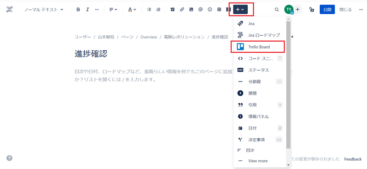
Task: Insert a table
Action: [219, 10]
